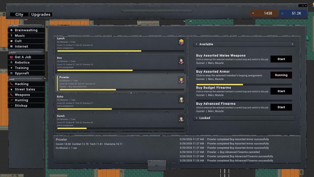Select the Weapons crime category
The image size is (314, 177).
coord(26,95)
